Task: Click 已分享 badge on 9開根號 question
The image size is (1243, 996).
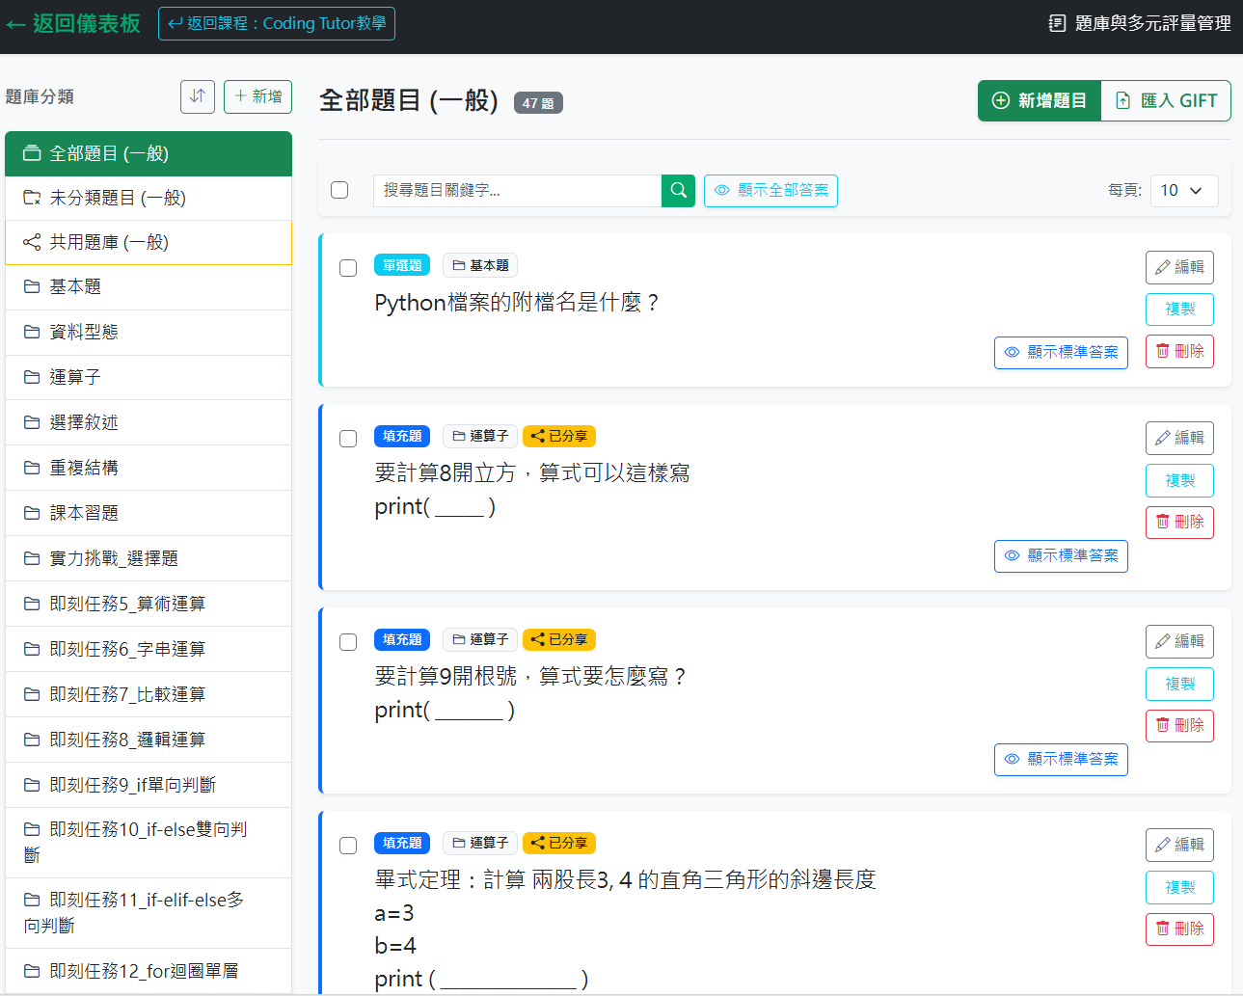Action: click(x=558, y=639)
